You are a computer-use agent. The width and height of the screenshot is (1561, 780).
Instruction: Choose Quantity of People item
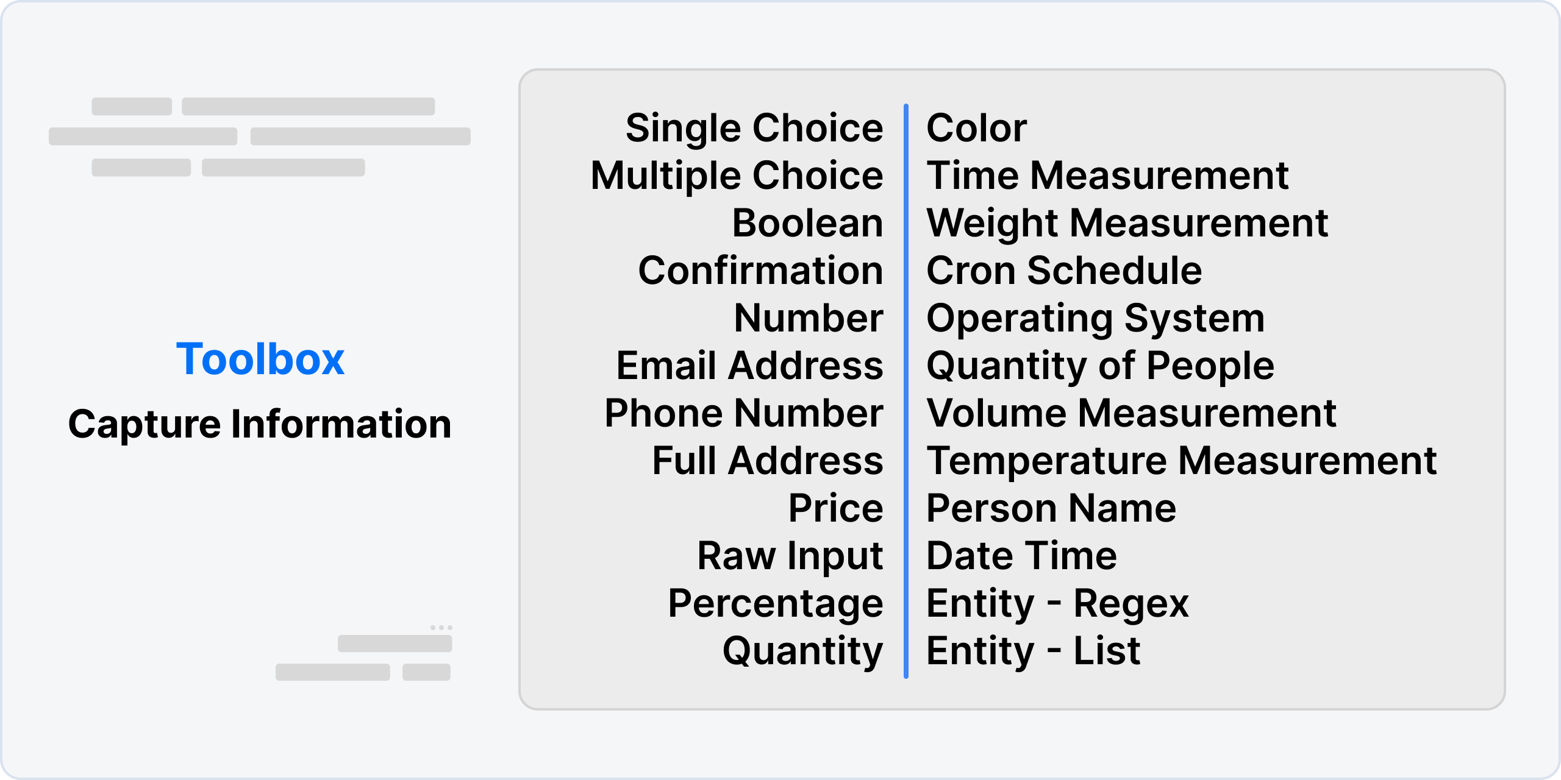pyautogui.click(x=1100, y=367)
